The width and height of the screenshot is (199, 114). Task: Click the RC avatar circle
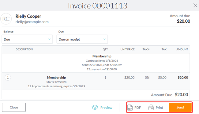pyautogui.click(x=6, y=19)
